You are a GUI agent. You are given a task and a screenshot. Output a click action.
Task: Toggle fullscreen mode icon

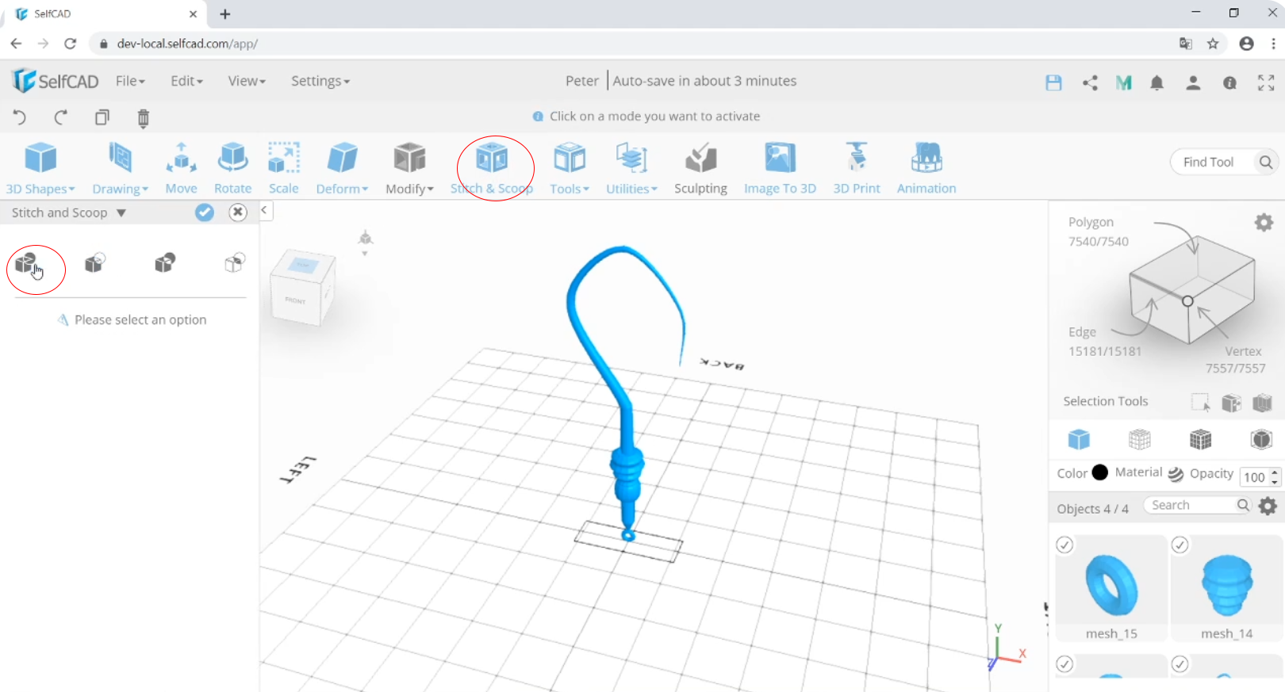[x=1266, y=82]
